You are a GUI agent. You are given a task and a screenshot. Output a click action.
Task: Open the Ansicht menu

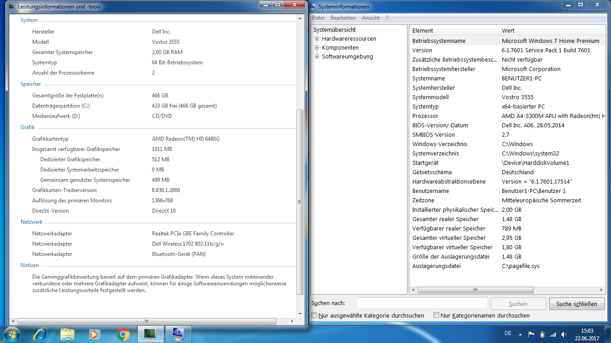(x=371, y=18)
